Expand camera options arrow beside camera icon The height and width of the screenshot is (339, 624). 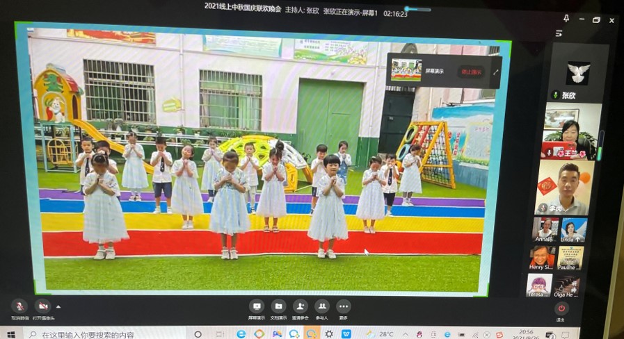point(58,306)
